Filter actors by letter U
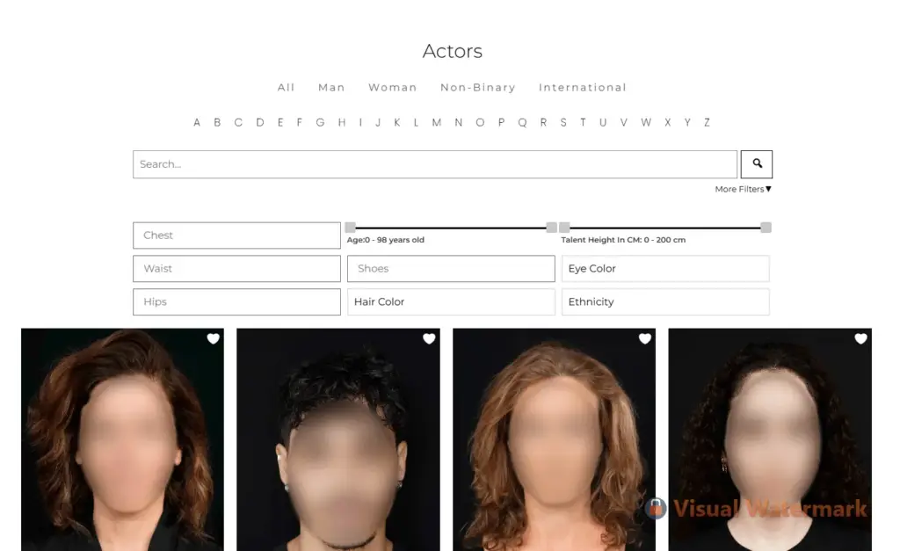The width and height of the screenshot is (900, 551). pos(603,122)
